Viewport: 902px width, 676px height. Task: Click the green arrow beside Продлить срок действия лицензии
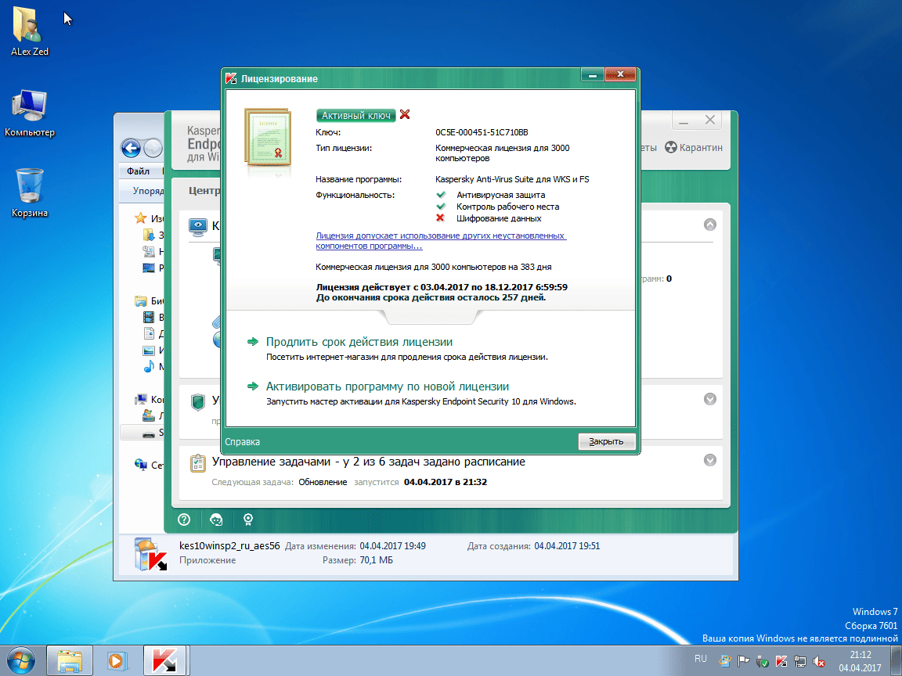coord(253,341)
